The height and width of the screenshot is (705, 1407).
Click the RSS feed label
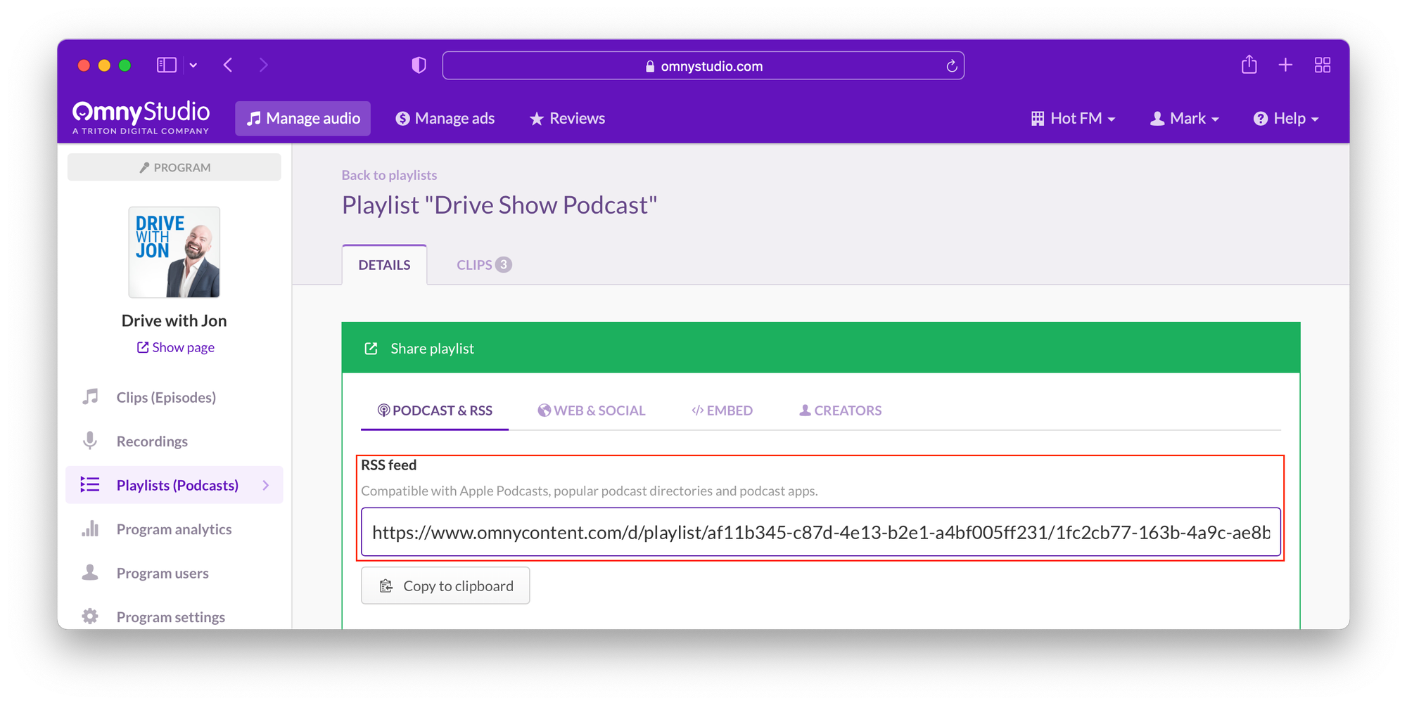[x=389, y=465]
